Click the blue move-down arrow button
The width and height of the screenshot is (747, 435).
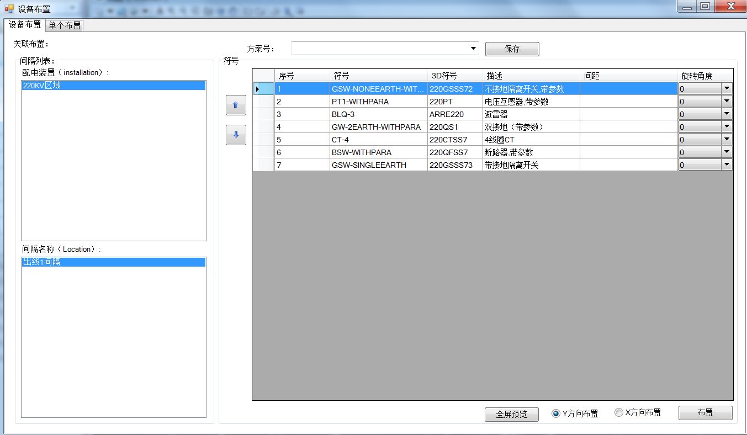click(x=236, y=135)
